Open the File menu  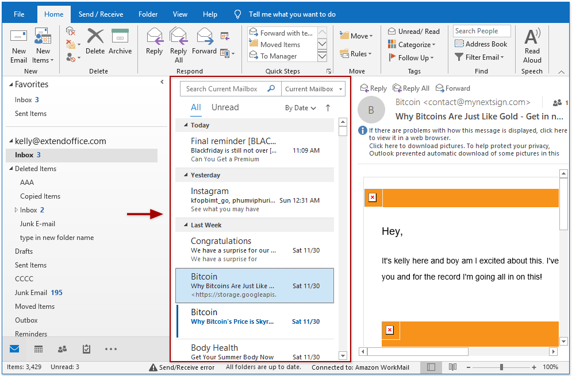click(x=19, y=14)
